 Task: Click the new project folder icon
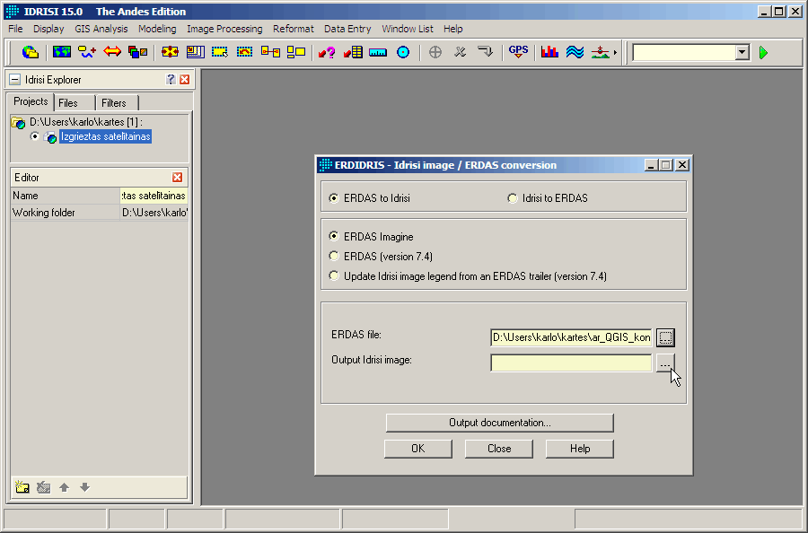pyautogui.click(x=22, y=486)
